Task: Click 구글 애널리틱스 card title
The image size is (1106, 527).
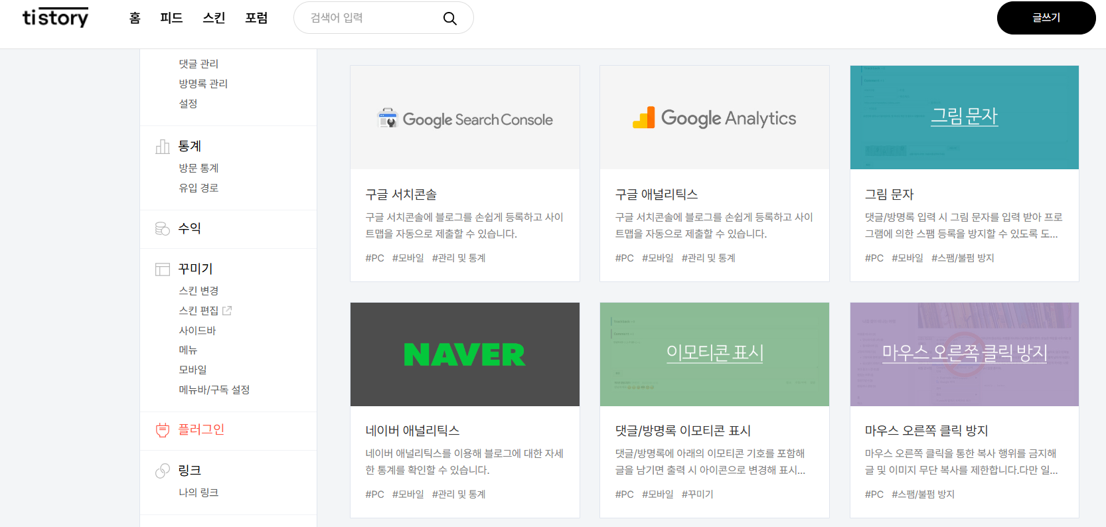Action: coord(657,194)
